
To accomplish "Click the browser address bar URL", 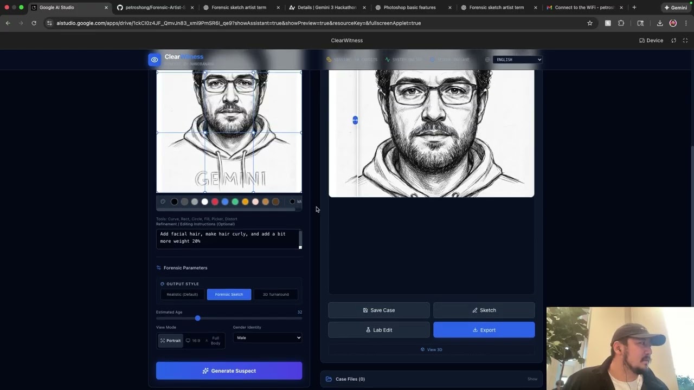I will (239, 23).
